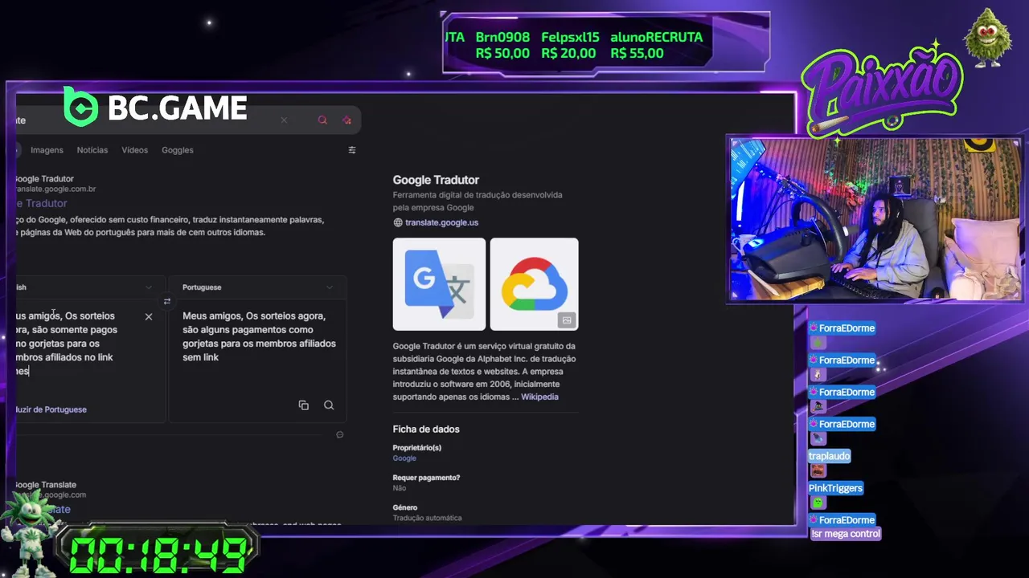Copy the translated Portuguese text
This screenshot has width=1029, height=578.
(x=303, y=405)
